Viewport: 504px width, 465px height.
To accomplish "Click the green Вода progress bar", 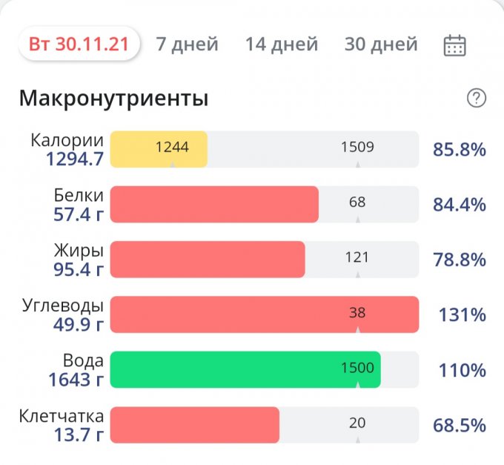I will [245, 369].
